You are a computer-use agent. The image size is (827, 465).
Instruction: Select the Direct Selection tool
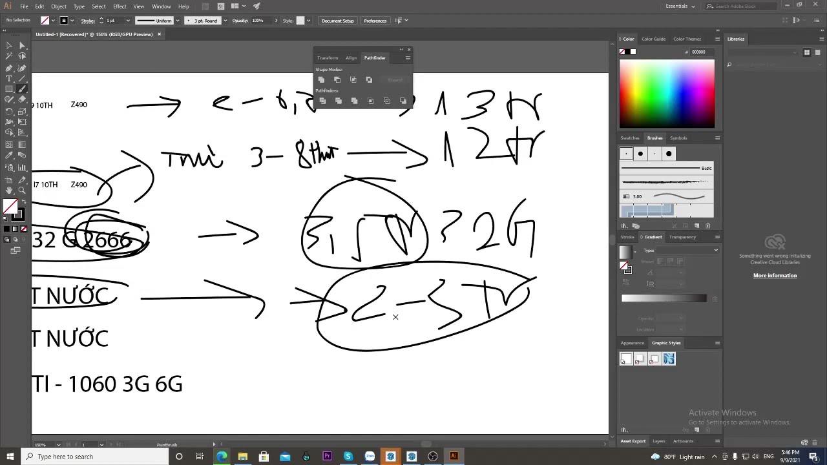[22, 46]
